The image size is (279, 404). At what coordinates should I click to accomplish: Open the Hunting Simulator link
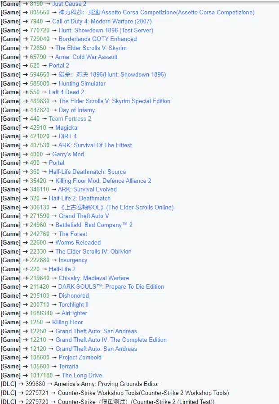pos(82,83)
